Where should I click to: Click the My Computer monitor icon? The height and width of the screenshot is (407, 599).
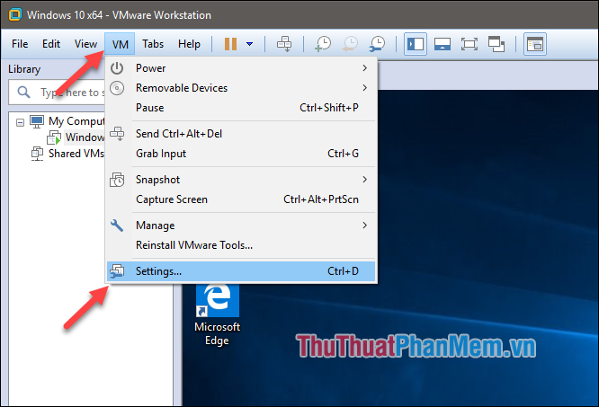(x=37, y=121)
